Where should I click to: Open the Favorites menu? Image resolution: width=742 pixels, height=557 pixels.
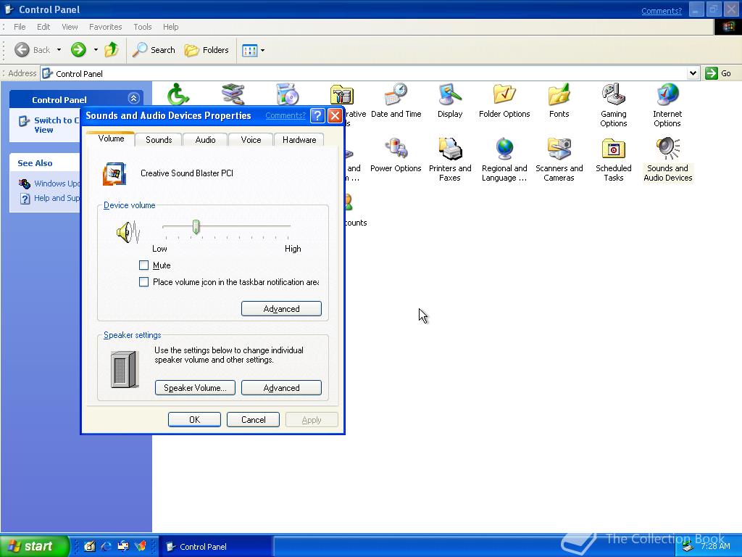tap(106, 27)
